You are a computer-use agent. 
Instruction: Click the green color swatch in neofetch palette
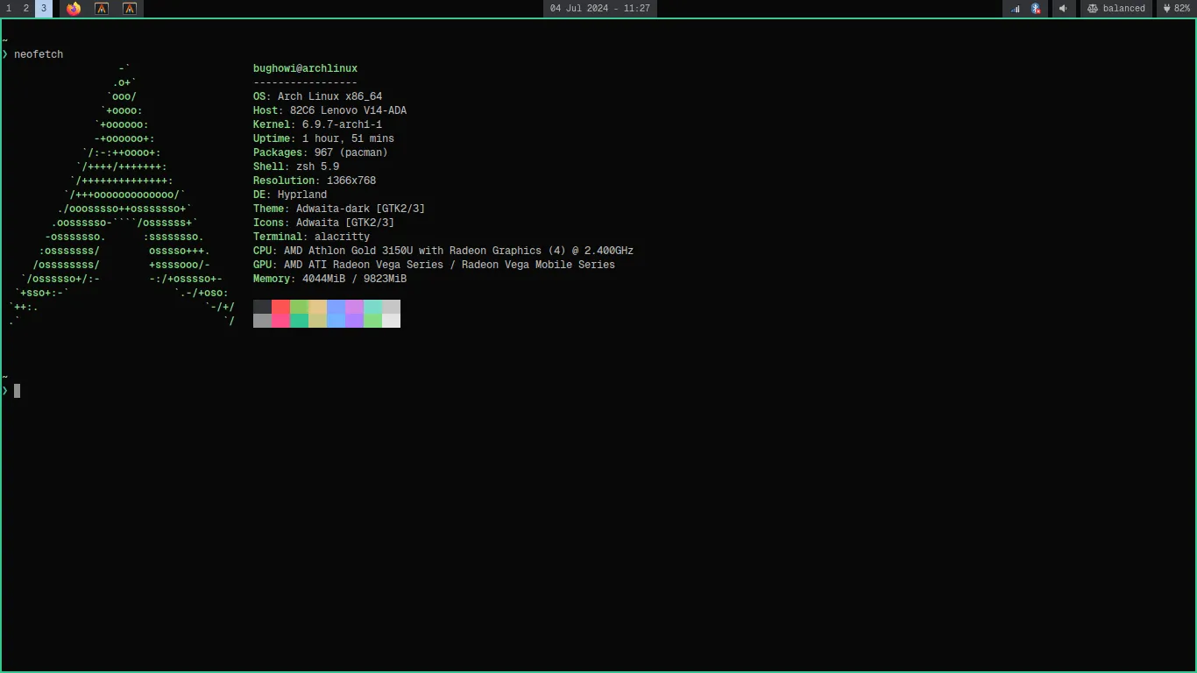299,306
